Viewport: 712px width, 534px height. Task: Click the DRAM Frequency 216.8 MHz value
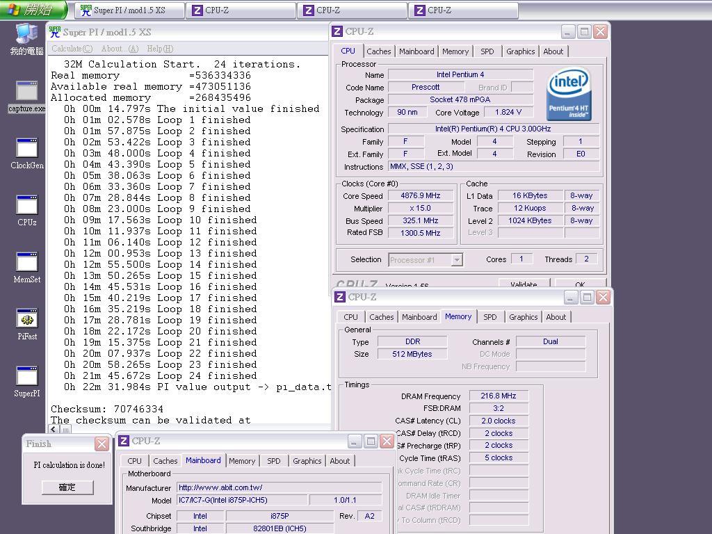pyautogui.click(x=499, y=396)
